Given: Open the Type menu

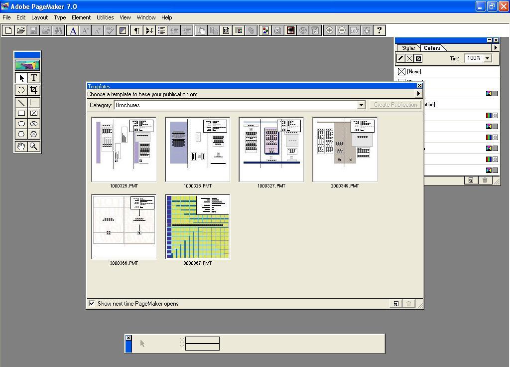Looking at the screenshot, I should click(x=60, y=17).
